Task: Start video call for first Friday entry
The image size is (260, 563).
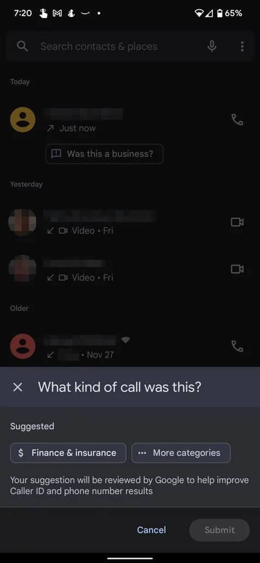Action: click(x=237, y=222)
